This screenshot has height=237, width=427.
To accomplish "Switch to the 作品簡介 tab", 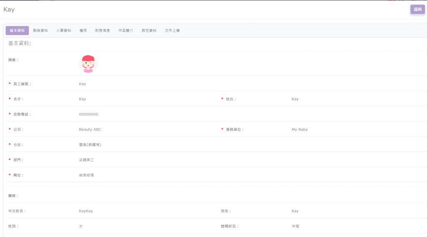I will click(126, 30).
